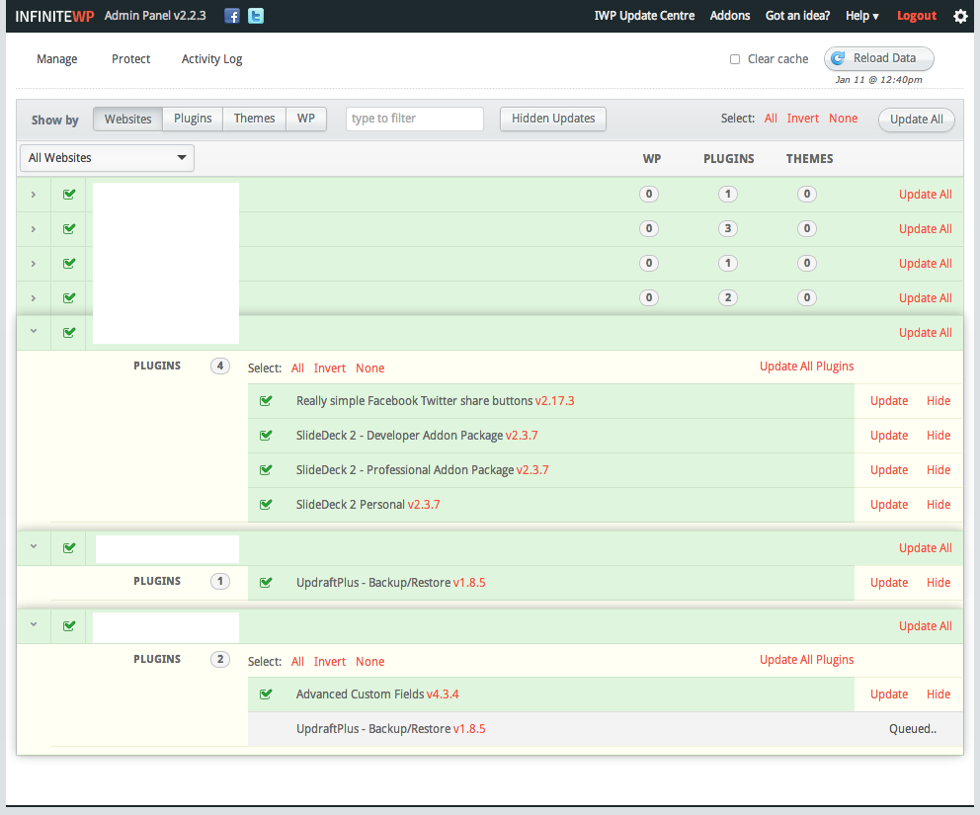This screenshot has width=980, height=815.
Task: Enable the Clear cache checkbox
Action: 735,59
